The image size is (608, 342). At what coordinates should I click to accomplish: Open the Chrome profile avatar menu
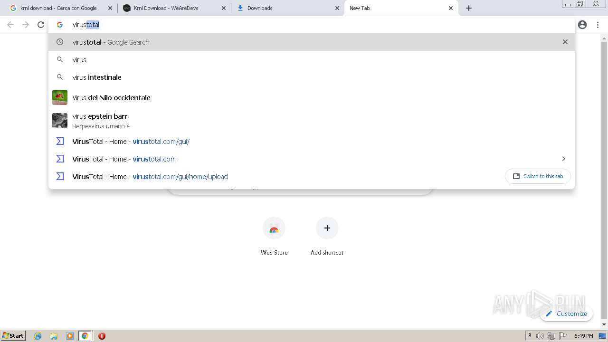pos(582,25)
